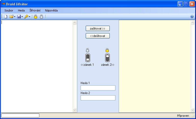Click the Heslo 2 label
Screen dimensions: 196x119
pos(85,93)
